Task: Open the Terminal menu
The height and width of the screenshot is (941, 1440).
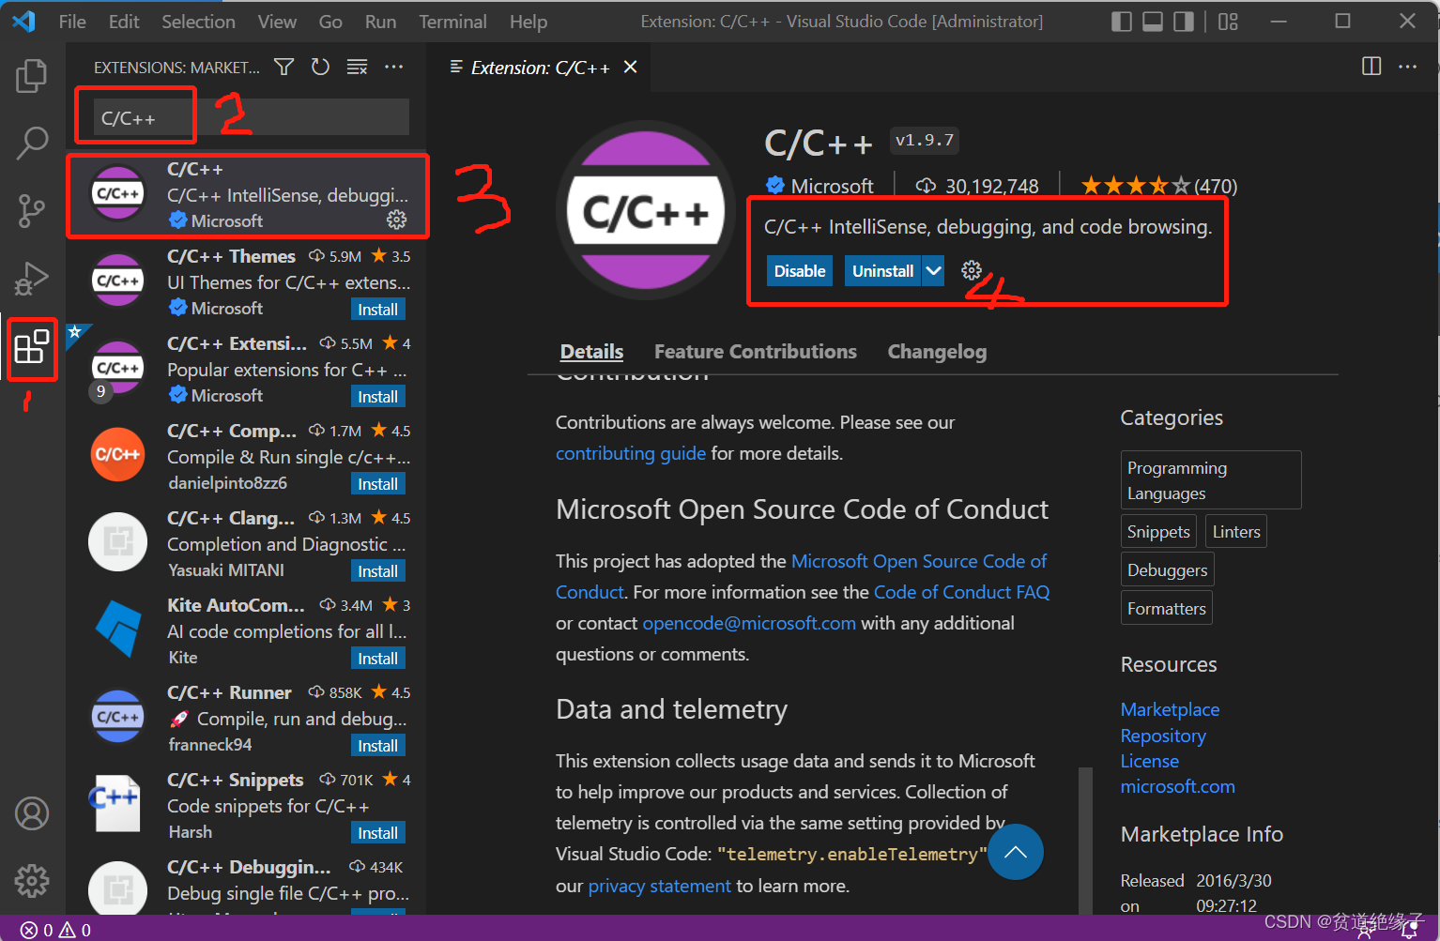Action: pos(452,22)
